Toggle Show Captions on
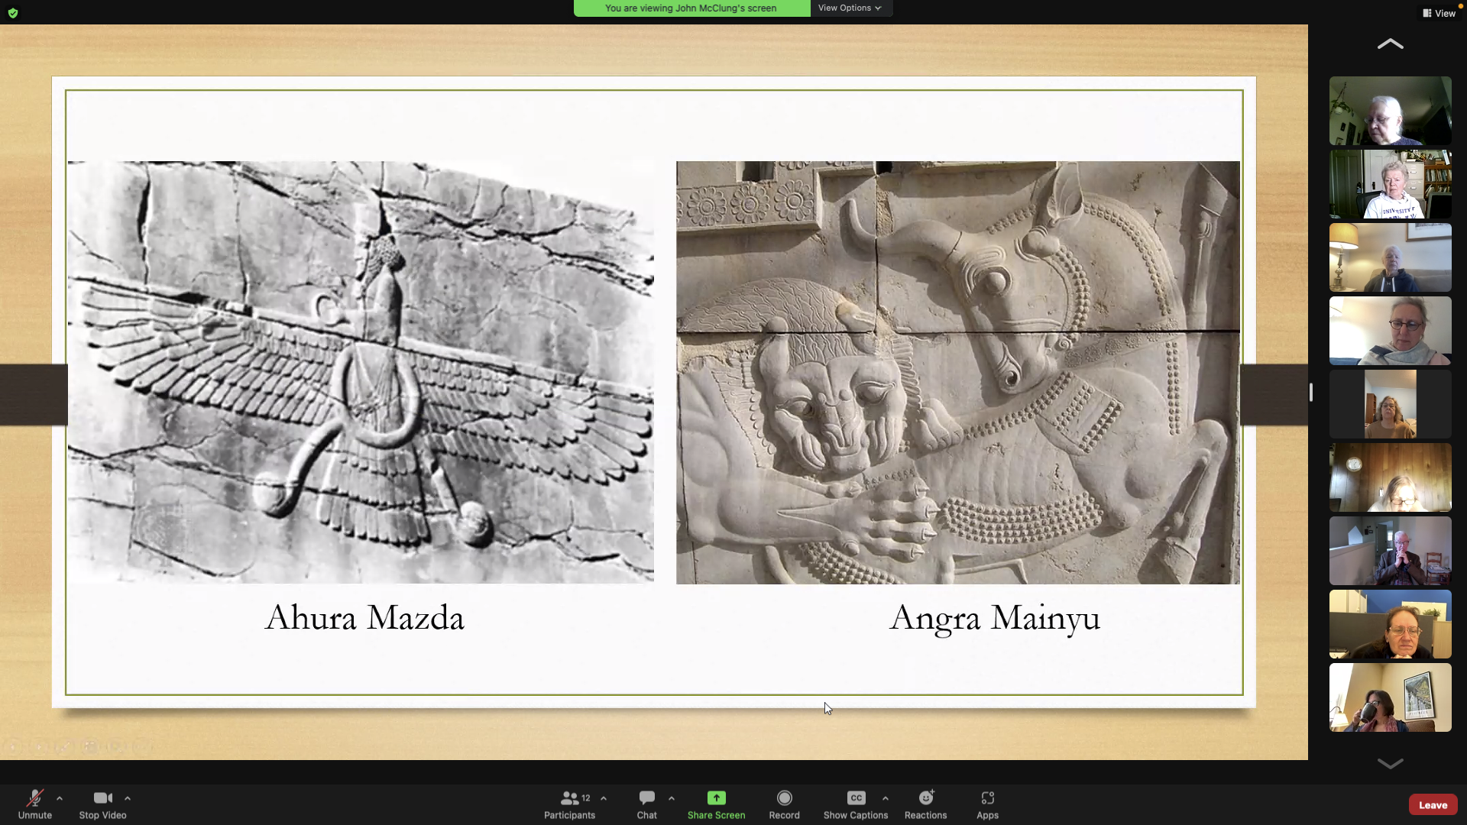 (x=856, y=804)
